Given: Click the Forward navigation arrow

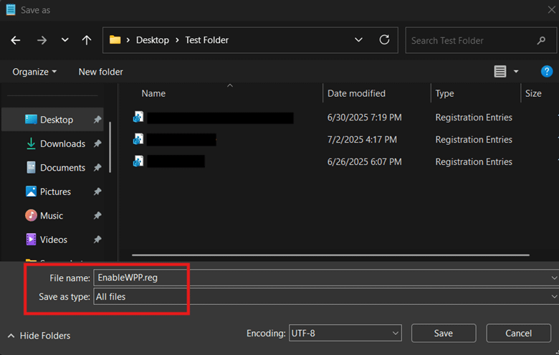Looking at the screenshot, I should (x=41, y=41).
